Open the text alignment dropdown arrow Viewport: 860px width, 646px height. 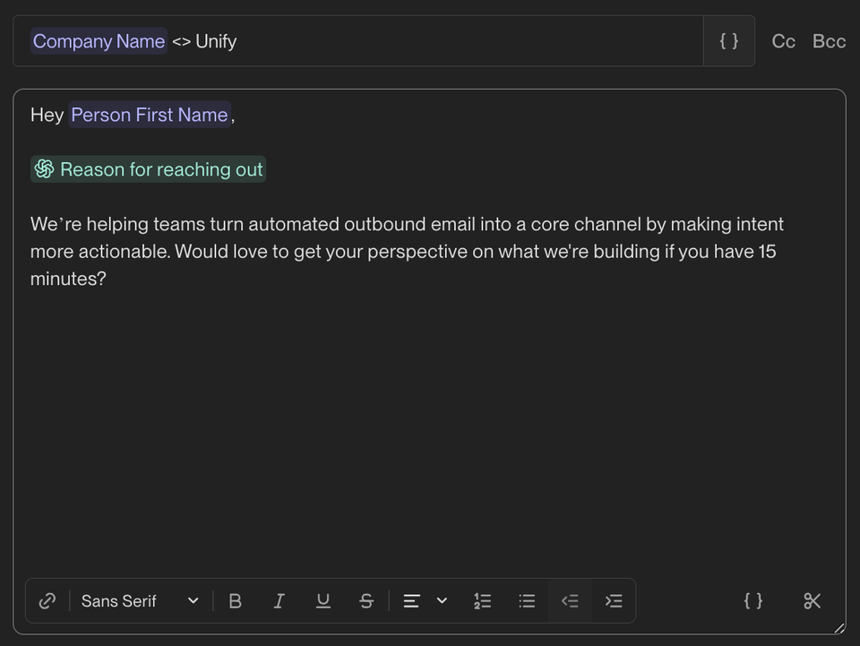[442, 601]
